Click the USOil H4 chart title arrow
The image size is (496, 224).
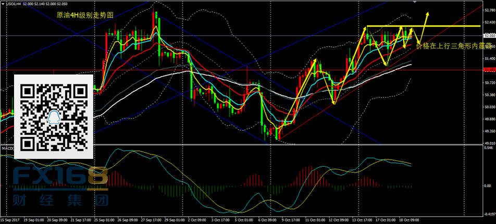pos(3,4)
